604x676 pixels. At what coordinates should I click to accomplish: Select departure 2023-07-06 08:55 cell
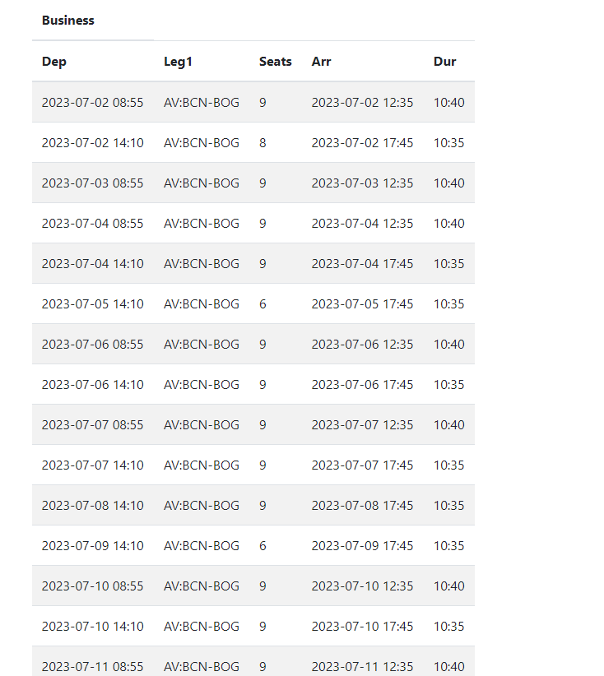(92, 345)
